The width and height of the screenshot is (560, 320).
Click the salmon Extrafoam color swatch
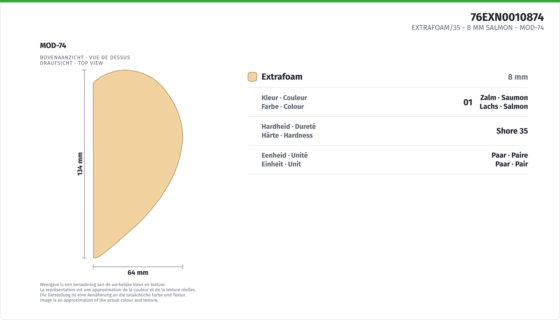[x=252, y=77]
